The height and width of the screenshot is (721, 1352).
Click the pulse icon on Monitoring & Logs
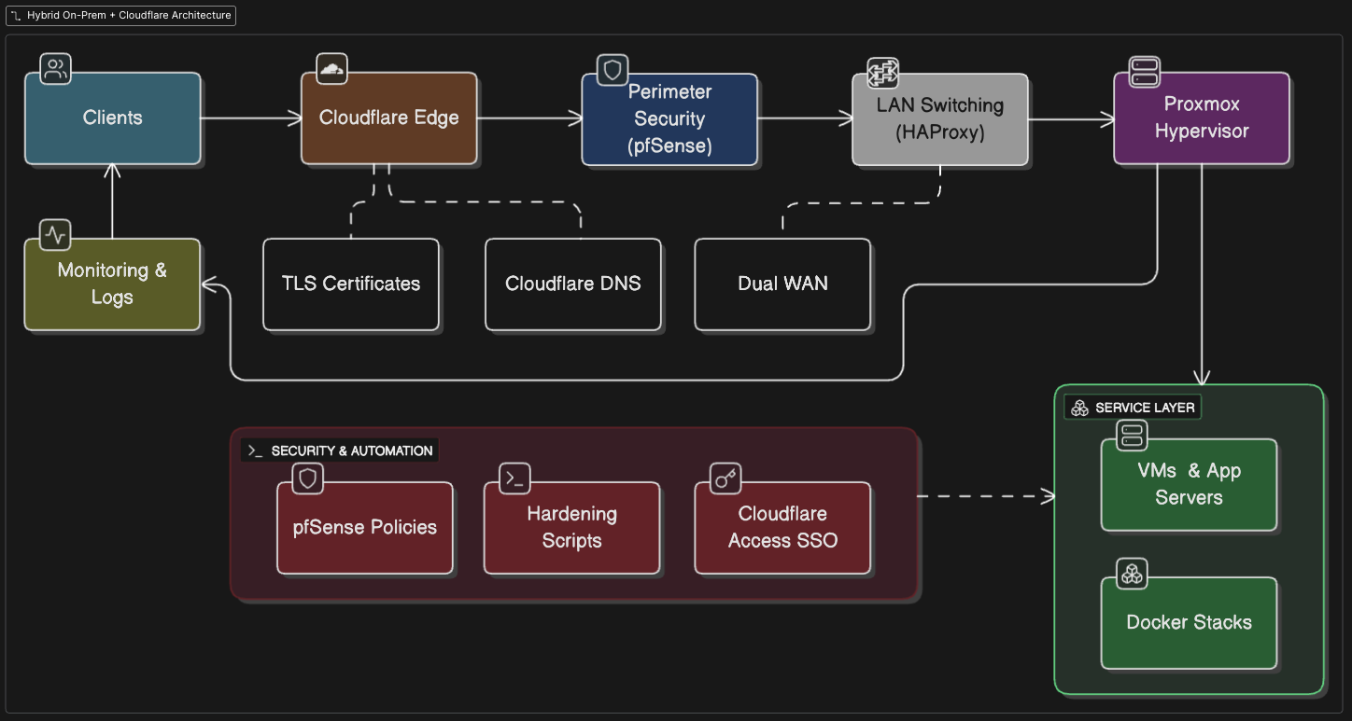click(x=55, y=234)
